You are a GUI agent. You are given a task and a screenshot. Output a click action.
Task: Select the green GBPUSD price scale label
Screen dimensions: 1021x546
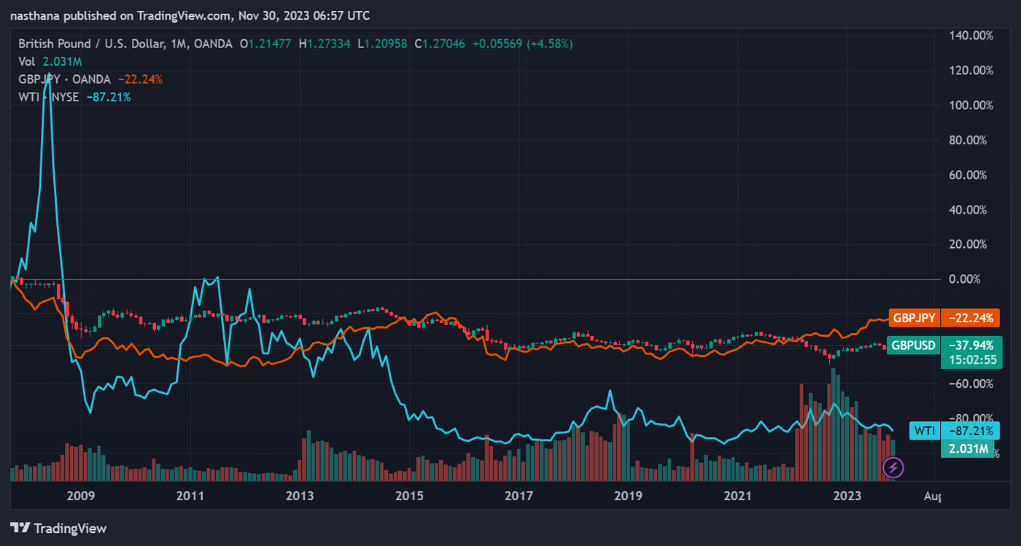915,346
